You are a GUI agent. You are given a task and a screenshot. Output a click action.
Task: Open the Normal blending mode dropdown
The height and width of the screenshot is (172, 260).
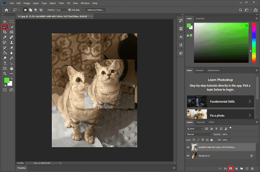tap(199, 134)
